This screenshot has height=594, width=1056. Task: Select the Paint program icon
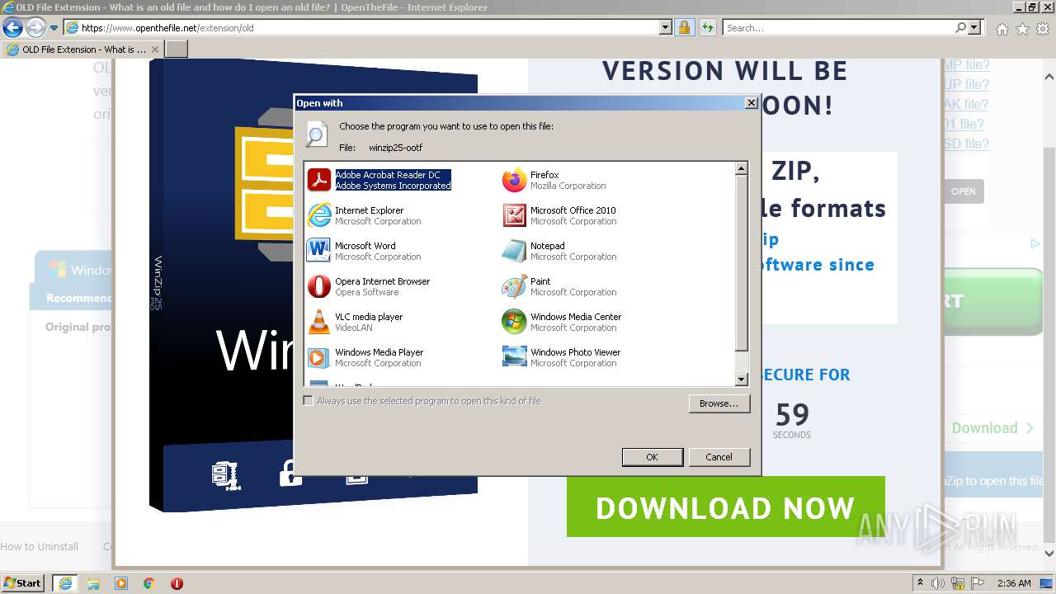point(515,286)
